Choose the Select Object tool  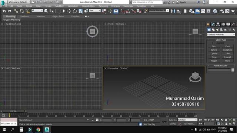[46, 11]
